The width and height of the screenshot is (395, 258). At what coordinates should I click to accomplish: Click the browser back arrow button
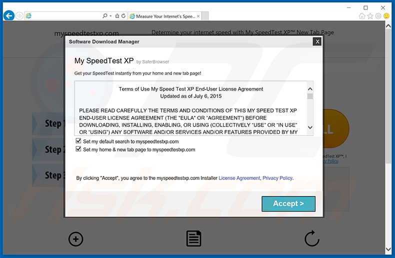(9, 16)
